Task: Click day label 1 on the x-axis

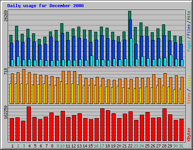Action: (12, 146)
